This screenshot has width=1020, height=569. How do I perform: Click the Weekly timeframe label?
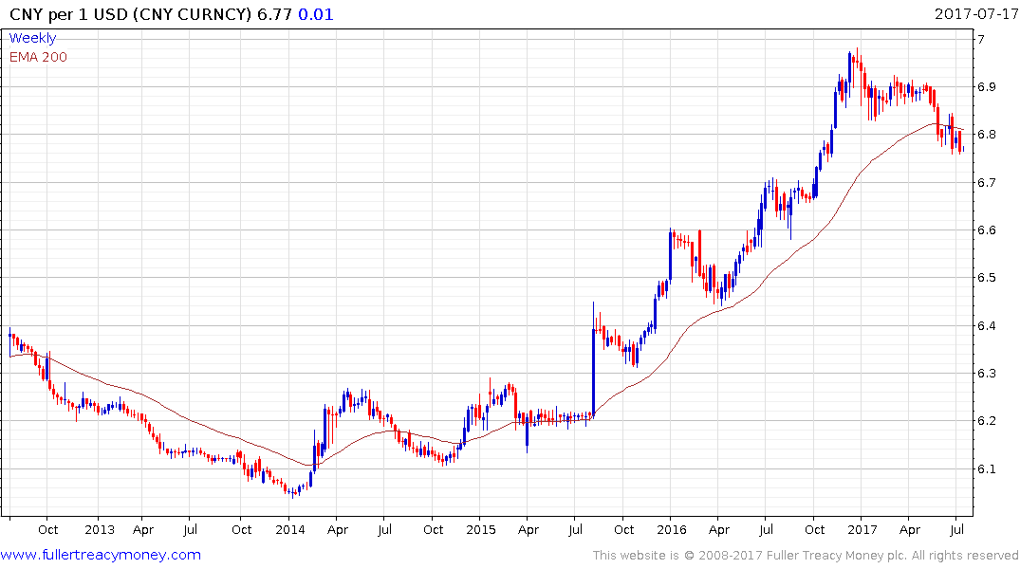tap(32, 38)
